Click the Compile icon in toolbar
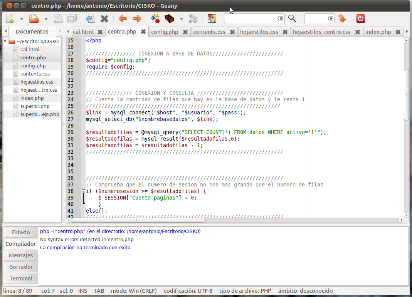 (155, 18)
